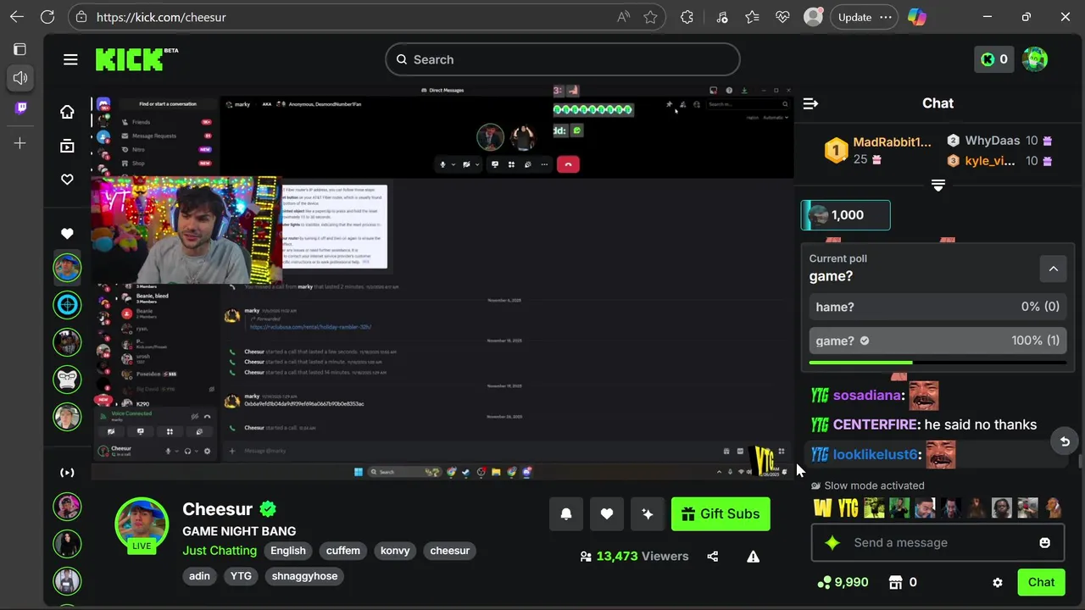Image resolution: width=1085 pixels, height=610 pixels.
Task: Open the emoji picker in chat
Action: point(1044,542)
